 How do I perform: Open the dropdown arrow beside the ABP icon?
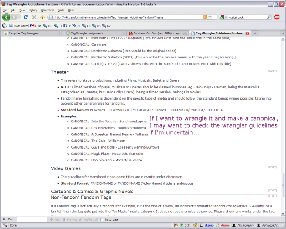pos(283,17)
